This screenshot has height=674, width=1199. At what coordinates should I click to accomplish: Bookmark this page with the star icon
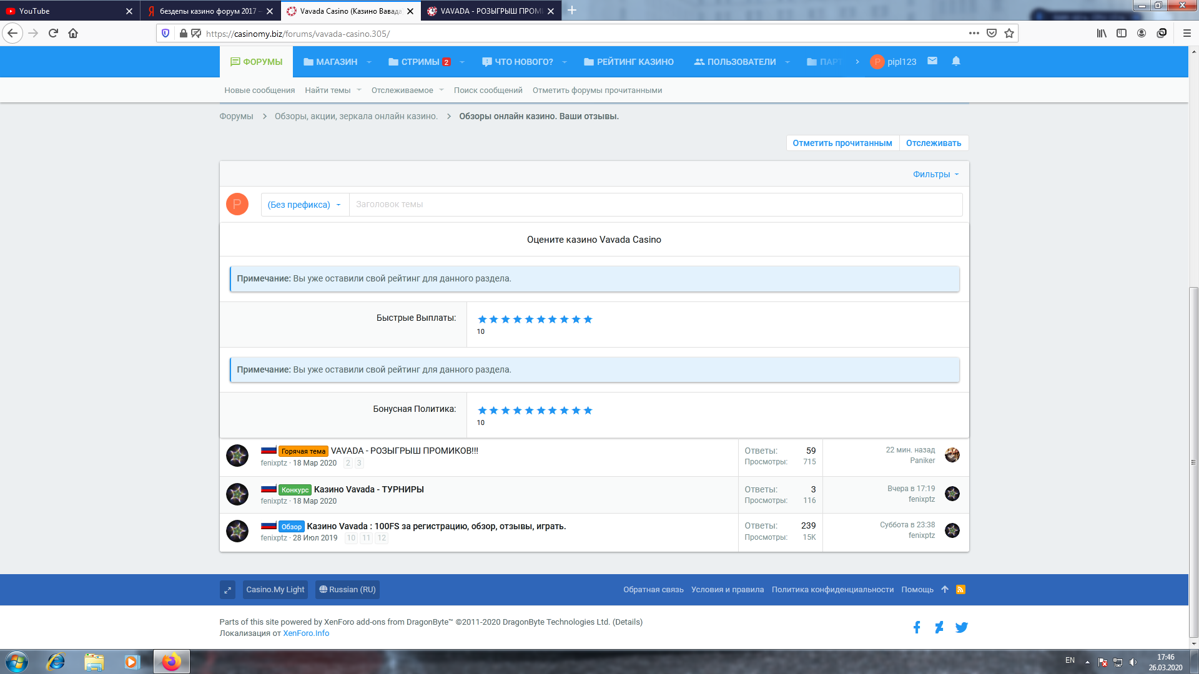pyautogui.click(x=1009, y=33)
